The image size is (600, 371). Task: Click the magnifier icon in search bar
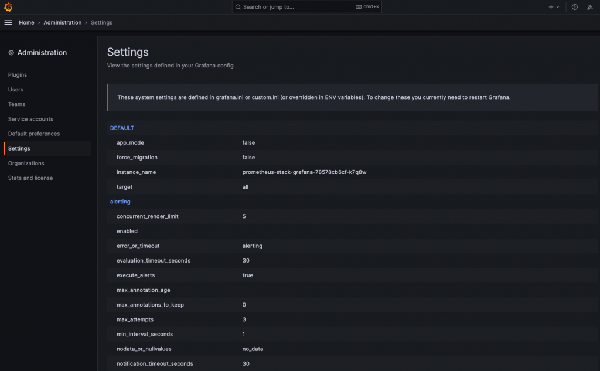pyautogui.click(x=238, y=7)
